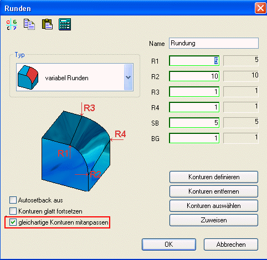Click Konturen definieren button
Screen dimensions: 267x260
(214, 177)
